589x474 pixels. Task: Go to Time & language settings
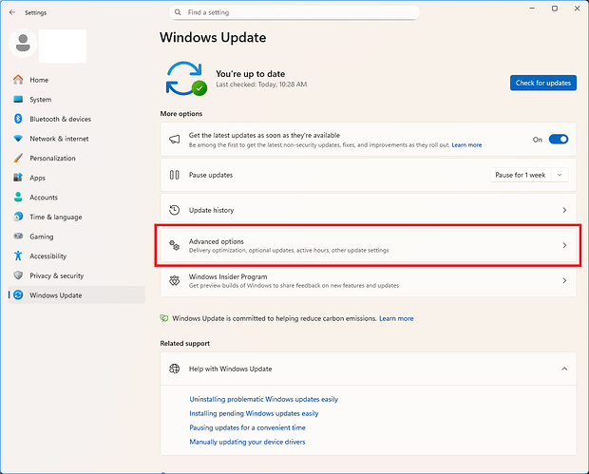pos(55,217)
